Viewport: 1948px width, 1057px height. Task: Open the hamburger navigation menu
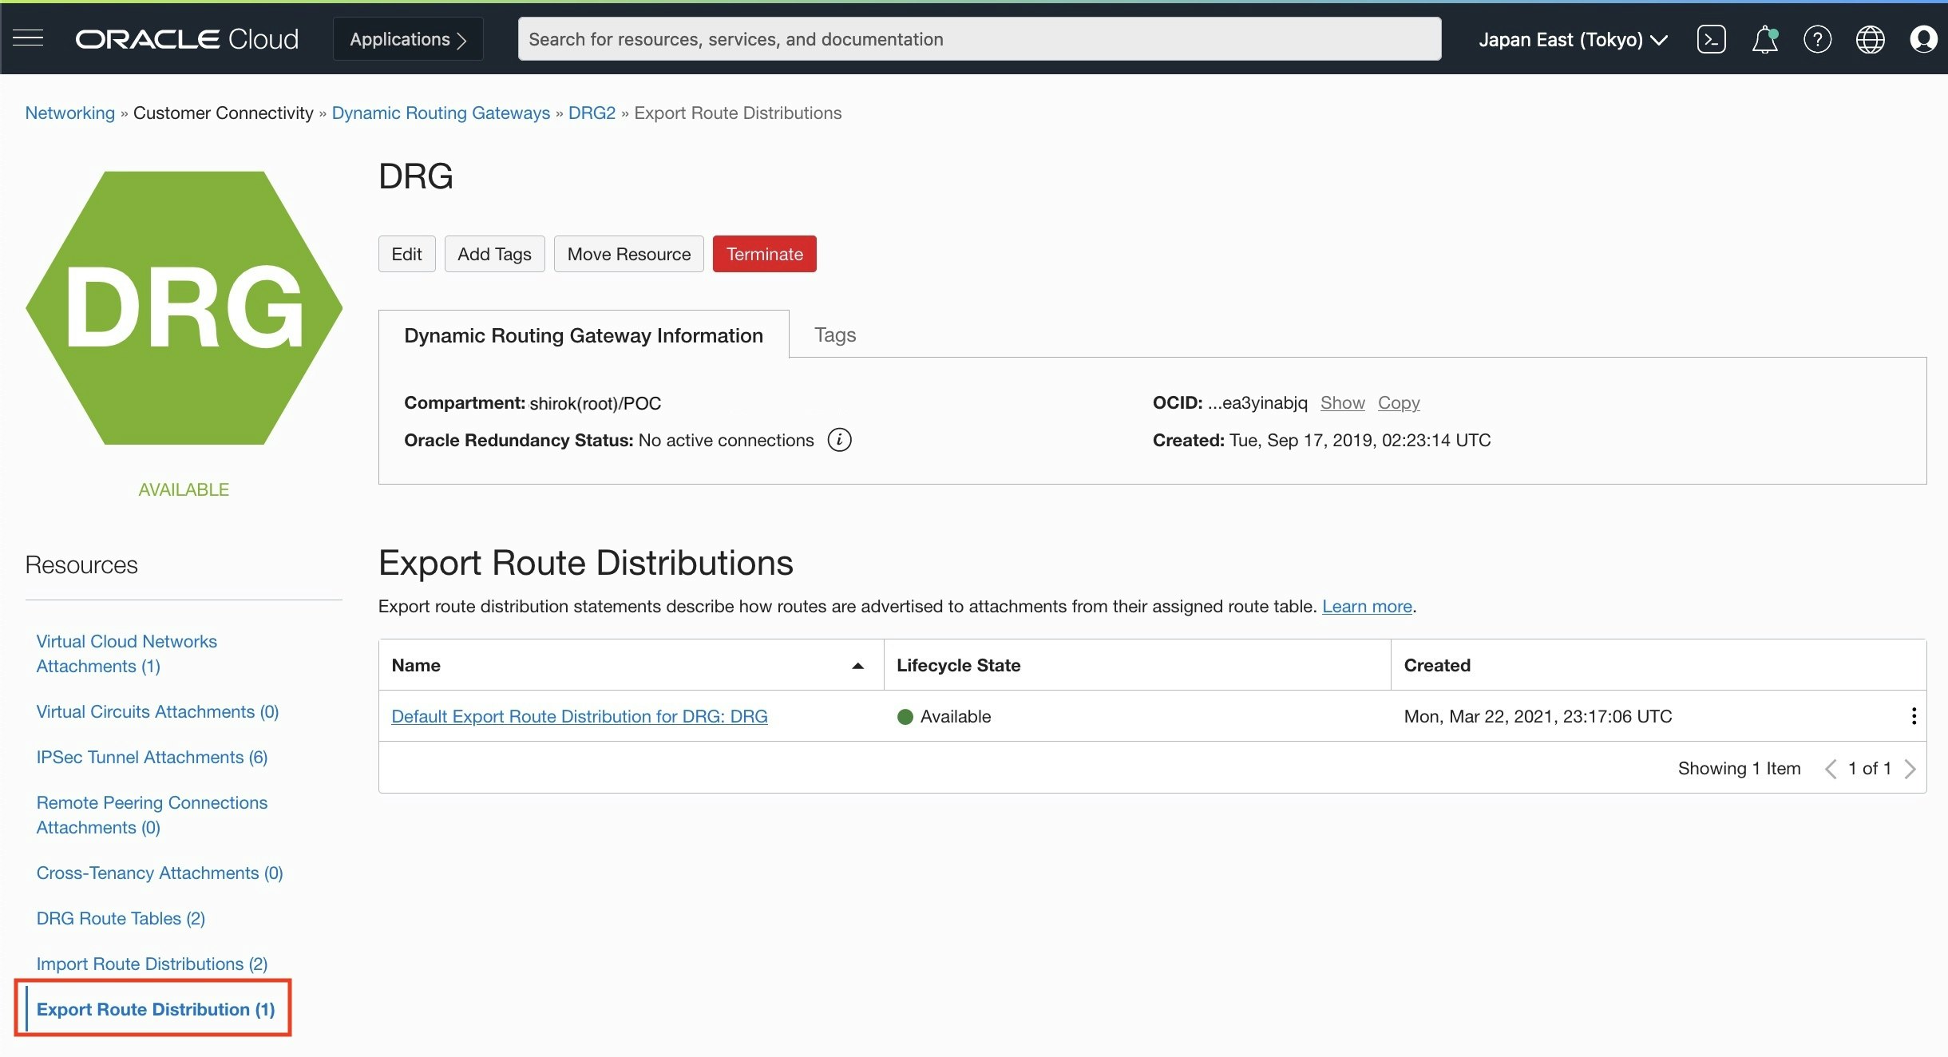[28, 38]
